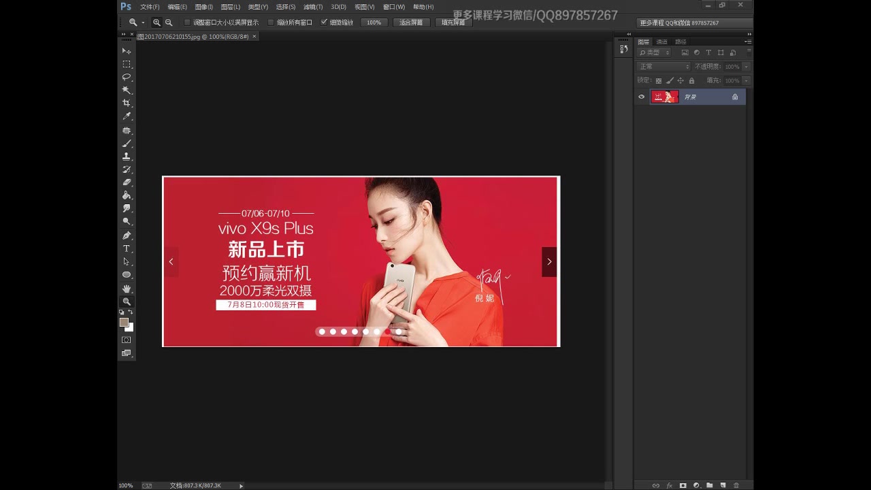
Task: Reset default foreground and background colors
Action: click(122, 312)
